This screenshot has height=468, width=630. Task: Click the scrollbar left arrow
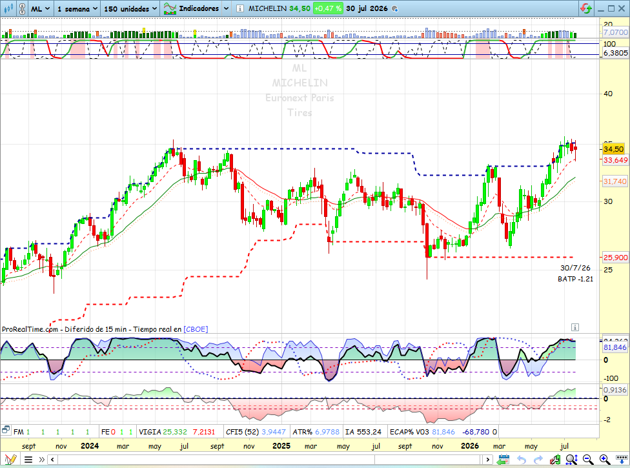click(52, 459)
